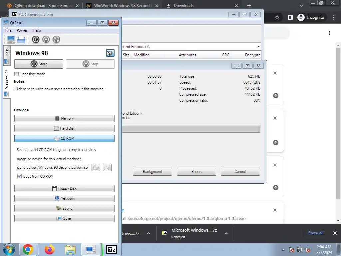The height and width of the screenshot is (256, 341).
Task: Click the network tray icon
Action: [x=299, y=250]
